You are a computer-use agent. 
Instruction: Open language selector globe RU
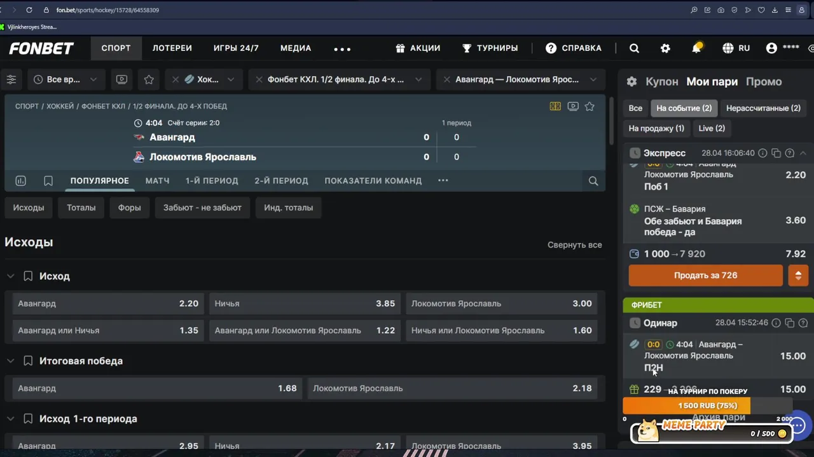click(736, 48)
